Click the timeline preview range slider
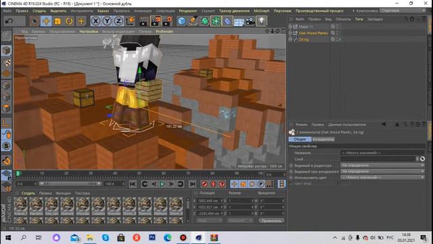Viewport: 433px width, 244px height. click(70, 184)
